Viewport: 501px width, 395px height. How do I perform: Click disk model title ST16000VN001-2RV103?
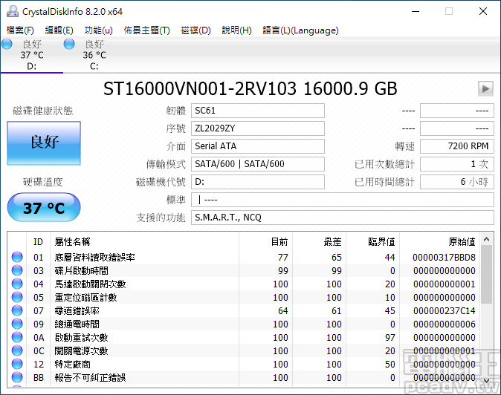point(200,88)
